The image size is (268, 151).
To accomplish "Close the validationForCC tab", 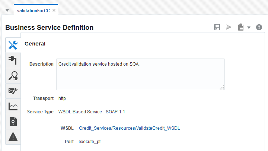I will [x=54, y=10].
